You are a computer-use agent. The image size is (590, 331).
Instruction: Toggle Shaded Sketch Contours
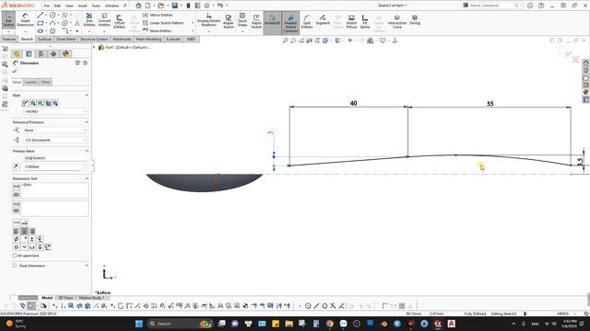(290, 22)
